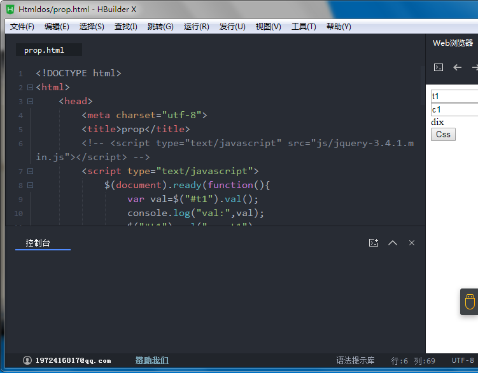Open the 发行(U) menu
478x373 pixels.
click(x=232, y=27)
